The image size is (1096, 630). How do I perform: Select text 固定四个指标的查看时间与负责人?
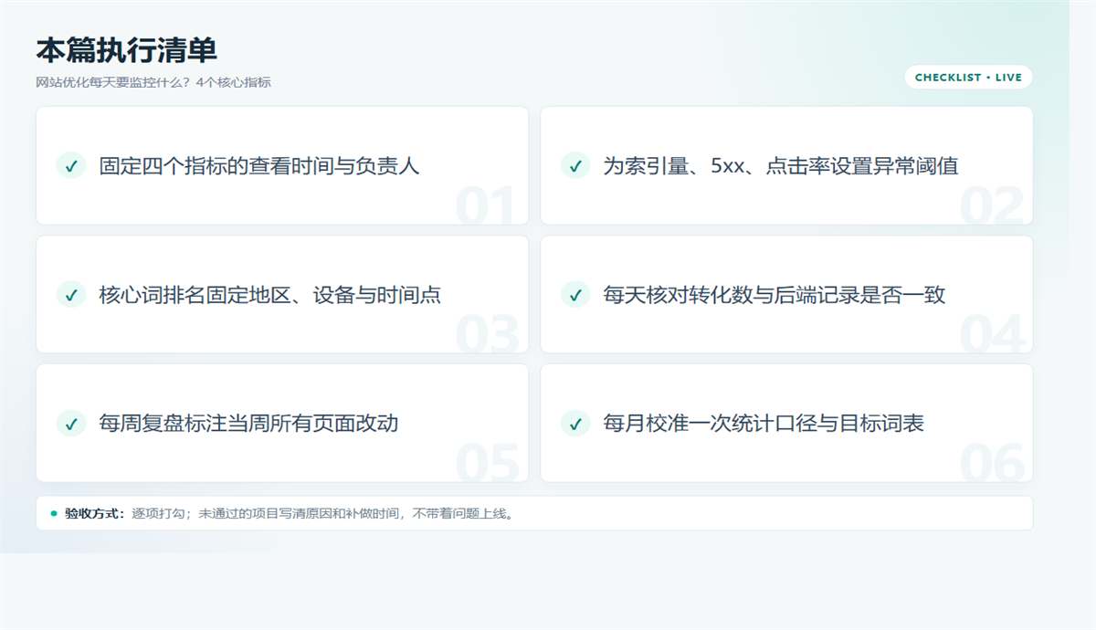tap(259, 166)
